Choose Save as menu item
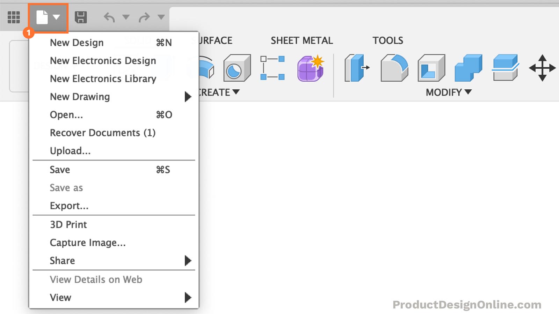Viewport: 559px width, 314px height. tap(114, 188)
